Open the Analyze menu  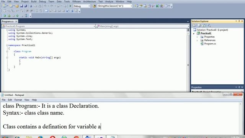[109, 2]
